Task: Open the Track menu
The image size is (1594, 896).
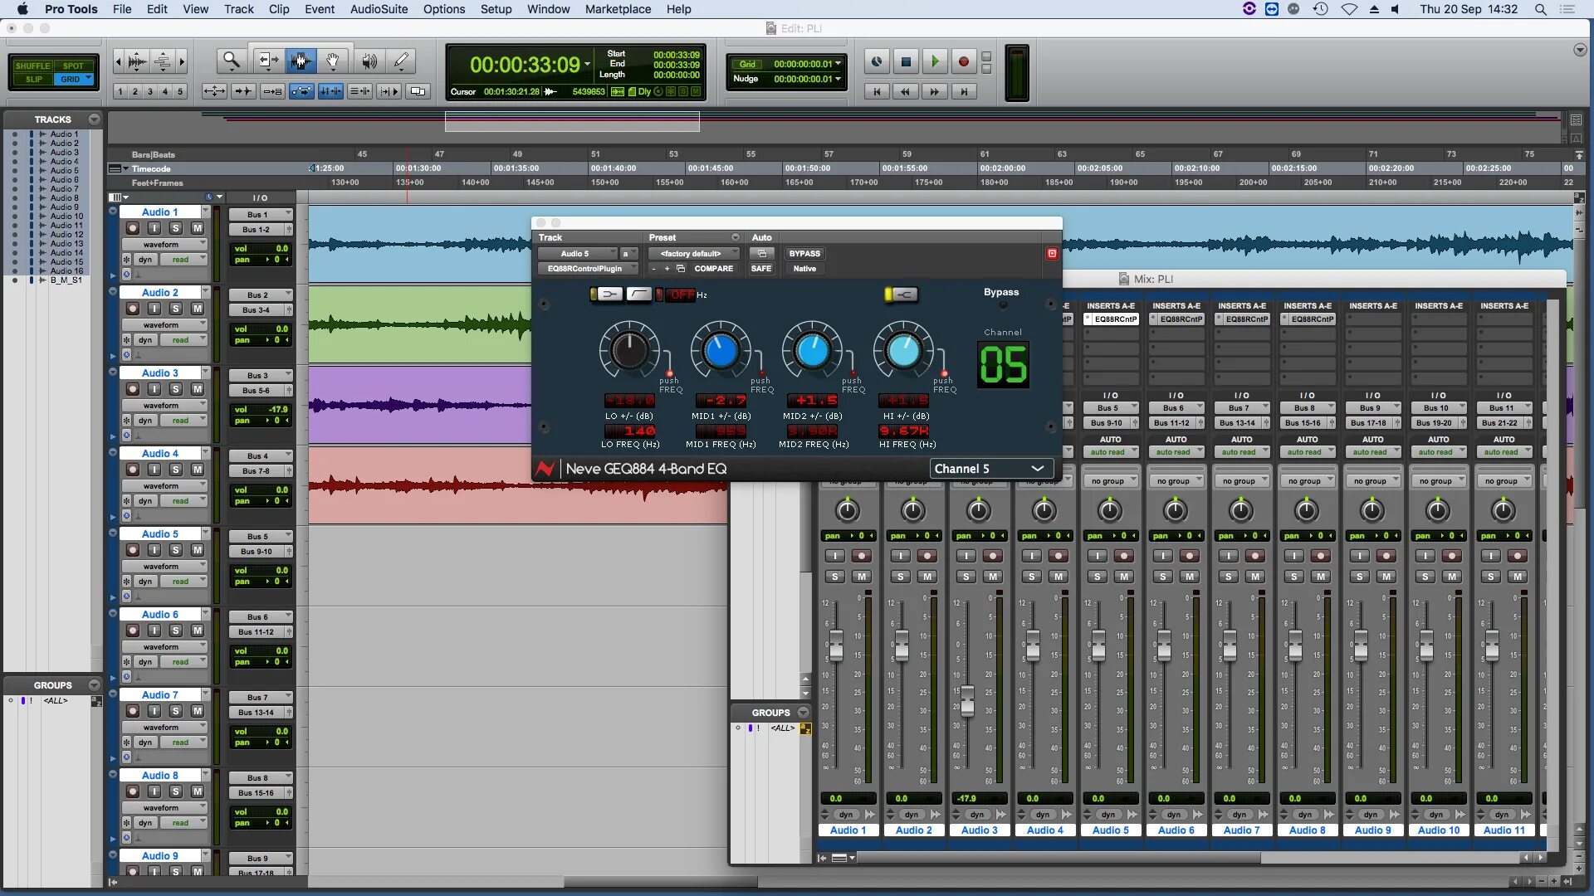Action: [x=238, y=9]
